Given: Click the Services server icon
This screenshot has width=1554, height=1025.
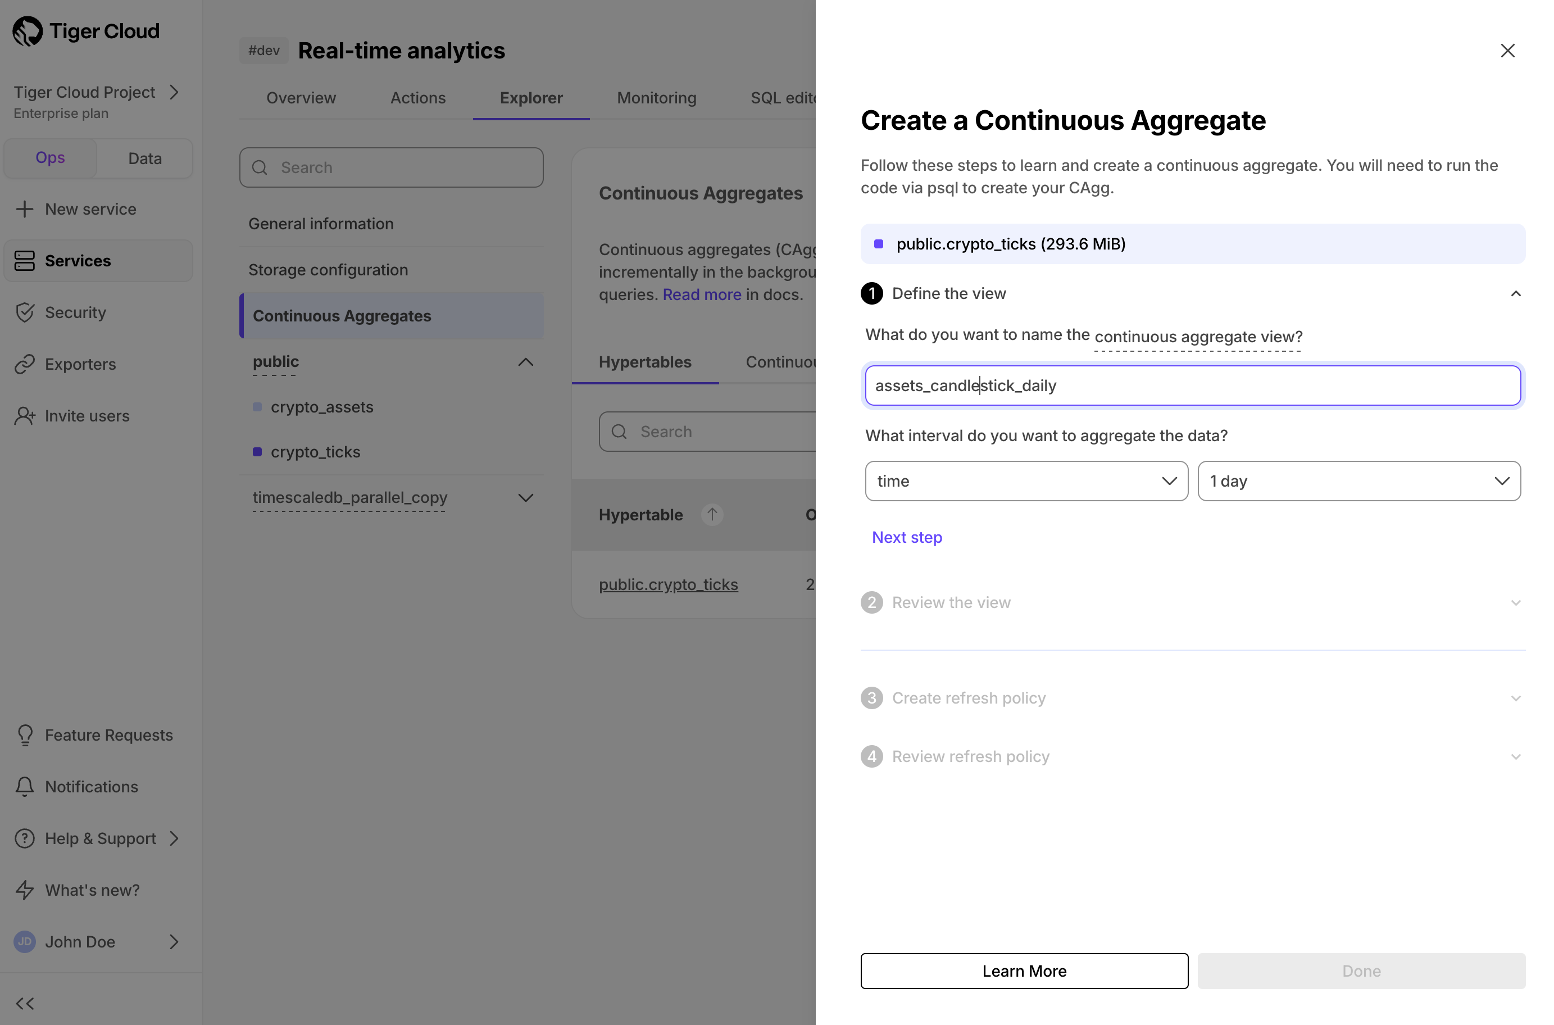Looking at the screenshot, I should click(x=25, y=261).
